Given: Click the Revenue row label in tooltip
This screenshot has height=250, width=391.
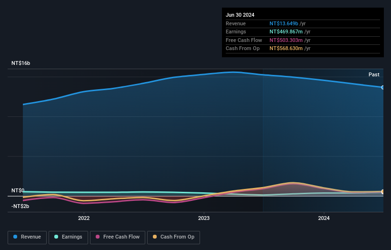Looking at the screenshot, I should (236, 23).
